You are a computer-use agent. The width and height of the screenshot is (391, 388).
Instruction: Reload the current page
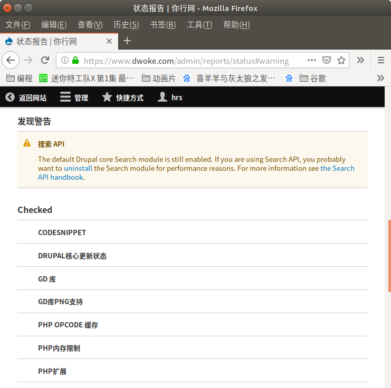(45, 60)
